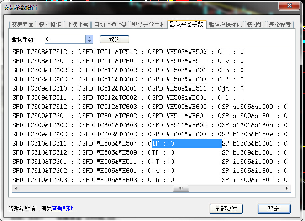Viewport: 305px width, 221px height.
Task: Decrease 默认手数 with the down arrow
Action: [x=89, y=42]
